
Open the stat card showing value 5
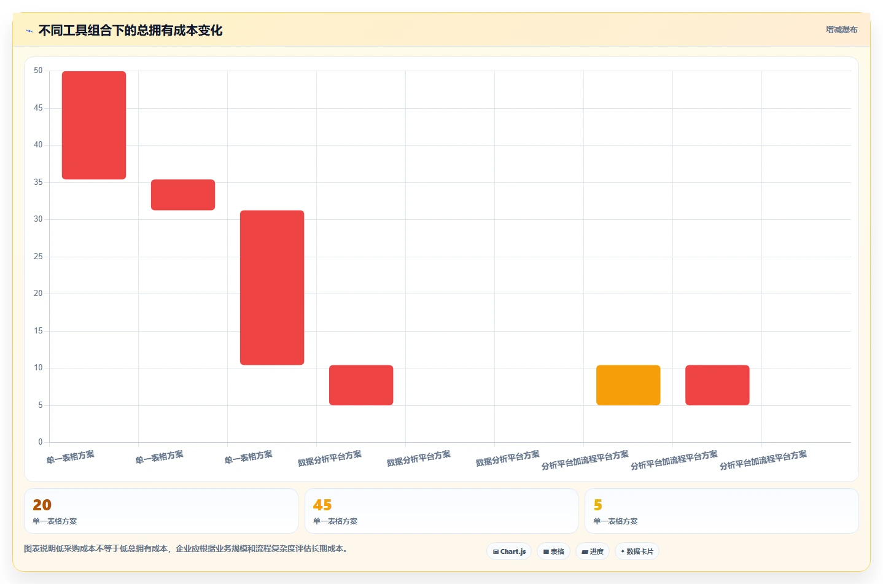click(x=722, y=511)
